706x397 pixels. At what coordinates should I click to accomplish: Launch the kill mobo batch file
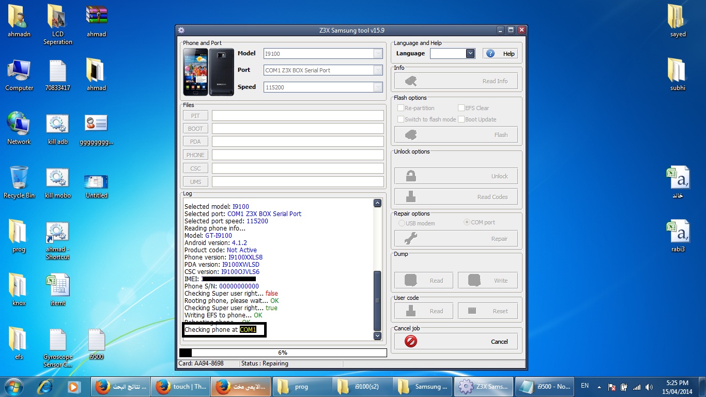[x=57, y=182]
